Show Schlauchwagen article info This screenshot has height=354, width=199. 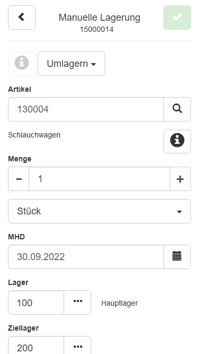click(177, 141)
